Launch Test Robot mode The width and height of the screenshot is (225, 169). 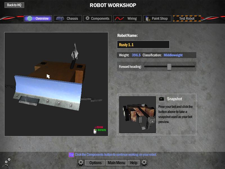click(187, 19)
